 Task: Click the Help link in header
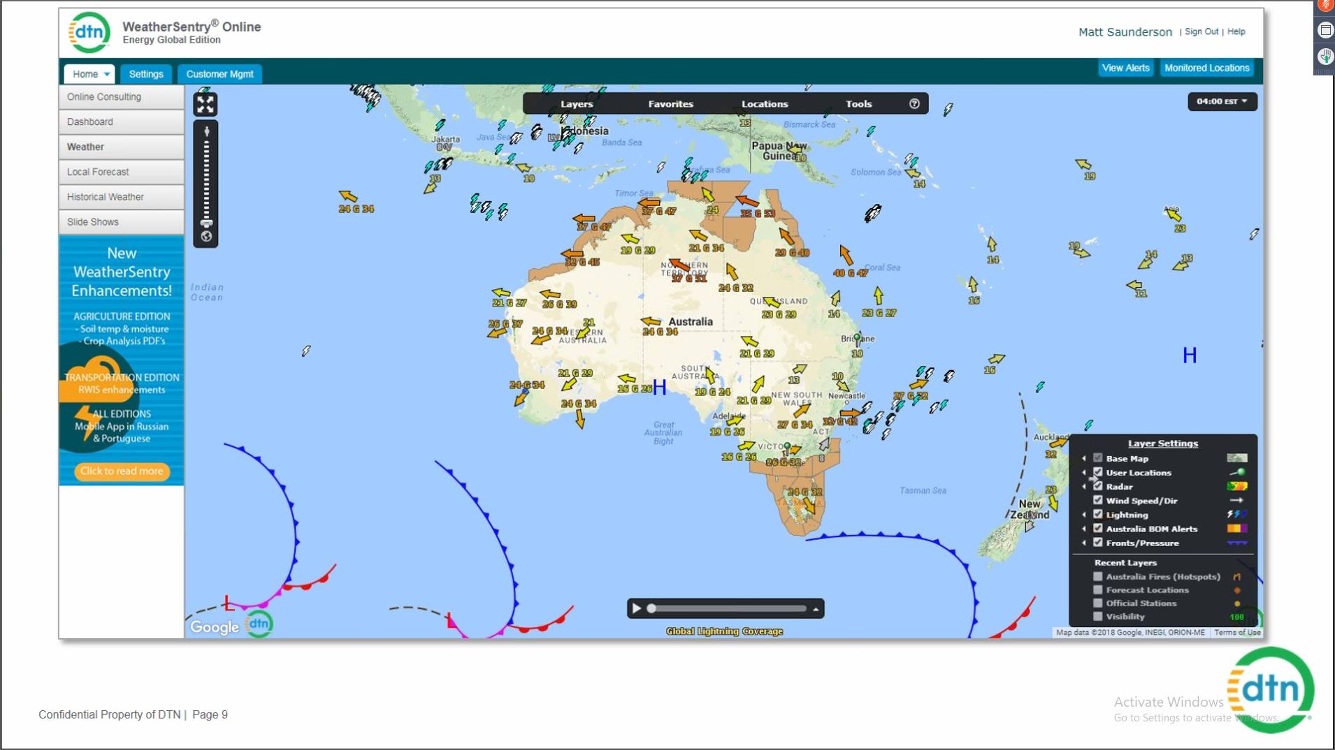[1236, 31]
